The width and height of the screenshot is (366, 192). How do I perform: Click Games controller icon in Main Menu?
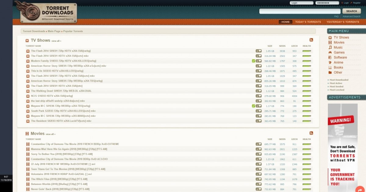(330, 52)
